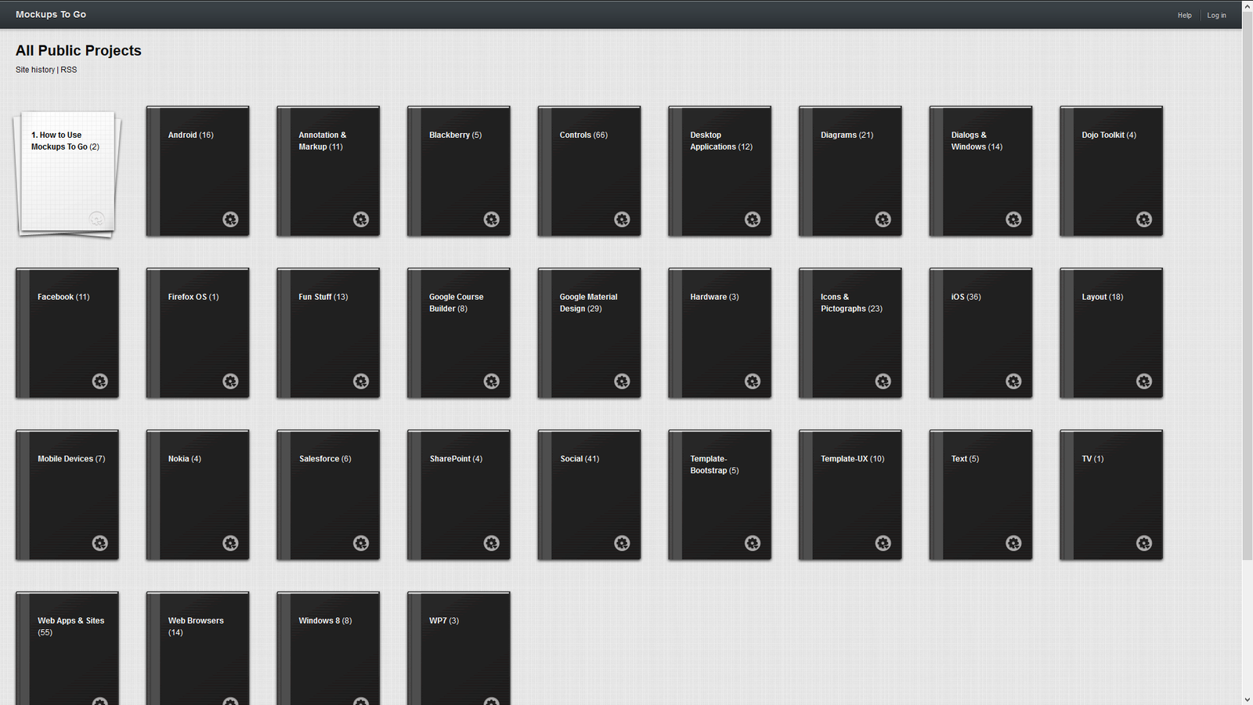
Task: Click the gear icon on the Android project
Action: click(230, 219)
